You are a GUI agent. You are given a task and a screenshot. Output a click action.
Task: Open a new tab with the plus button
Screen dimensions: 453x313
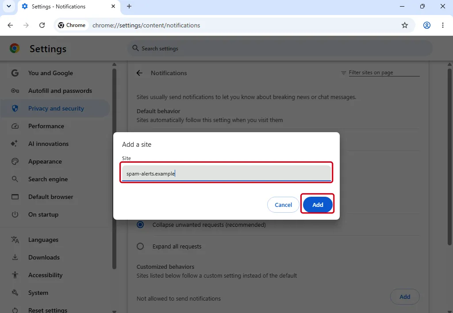(129, 6)
